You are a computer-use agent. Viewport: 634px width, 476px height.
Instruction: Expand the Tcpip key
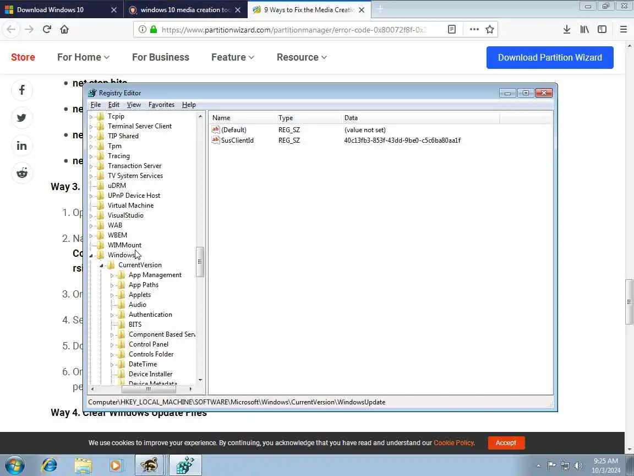(x=91, y=117)
